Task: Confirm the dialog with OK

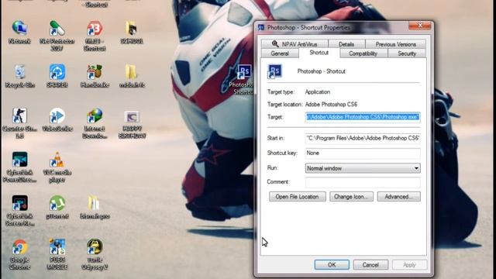Action: pos(332,265)
